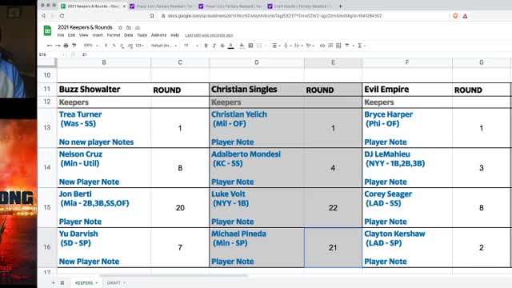
Task: Open the Data menu
Action: tap(128, 35)
